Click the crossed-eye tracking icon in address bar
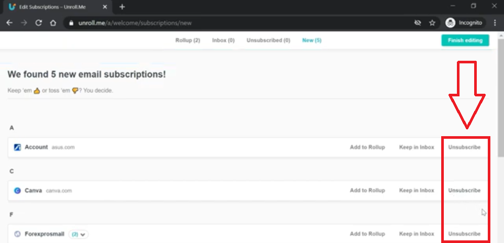This screenshot has height=243, width=504. [418, 23]
